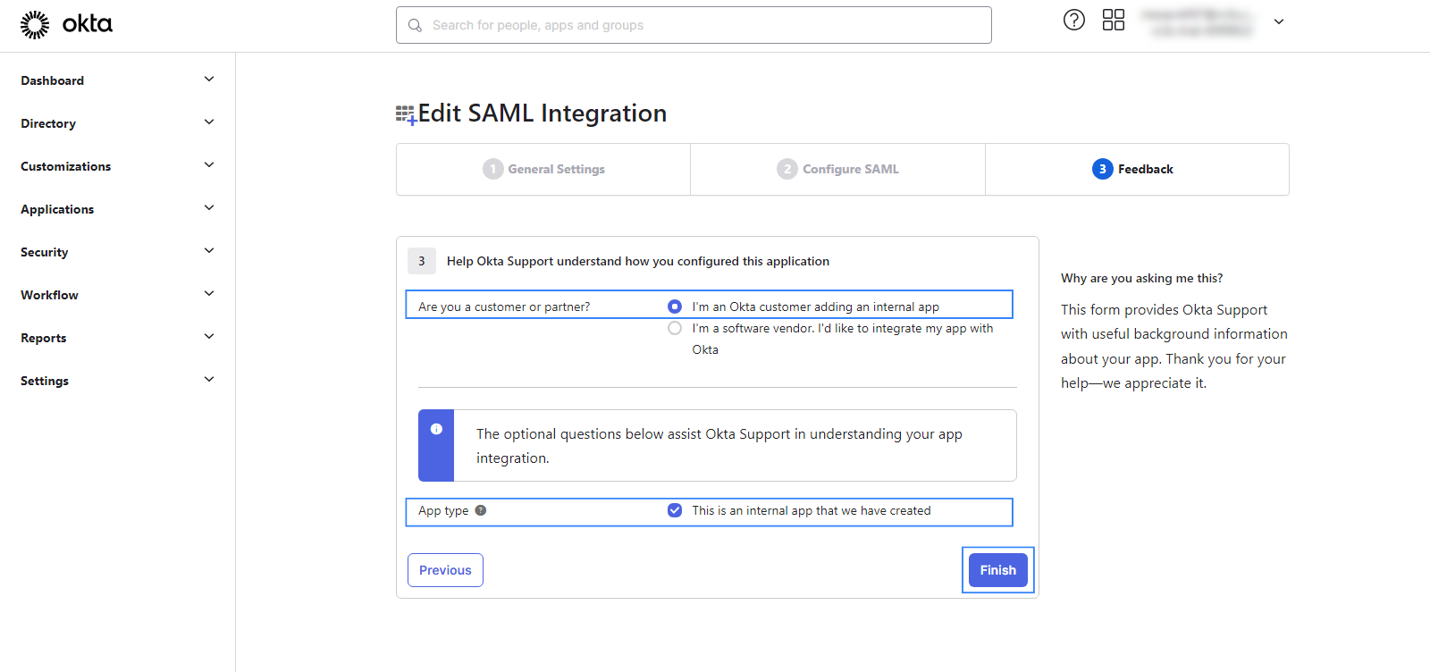Open the user account dropdown arrow
This screenshot has height=672, width=1430.
point(1278,21)
